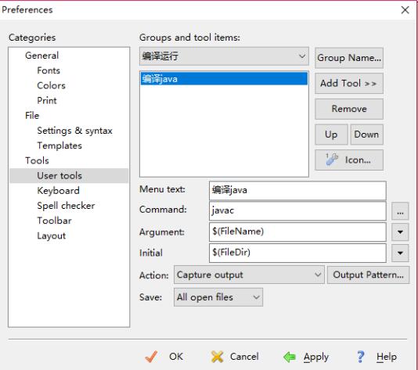This screenshot has width=418, height=370.
Task: Close the Preferences dialog
Action: (x=405, y=10)
